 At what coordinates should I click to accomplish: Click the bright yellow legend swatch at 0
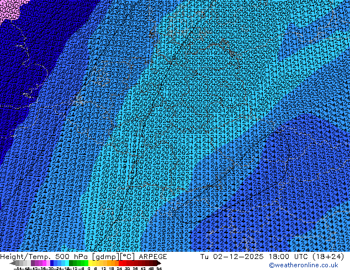[x=91, y=263]
